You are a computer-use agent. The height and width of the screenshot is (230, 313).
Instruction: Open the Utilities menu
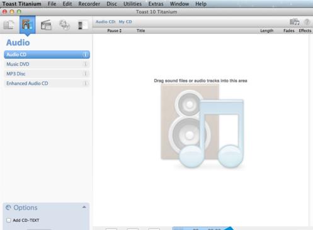(132, 4)
